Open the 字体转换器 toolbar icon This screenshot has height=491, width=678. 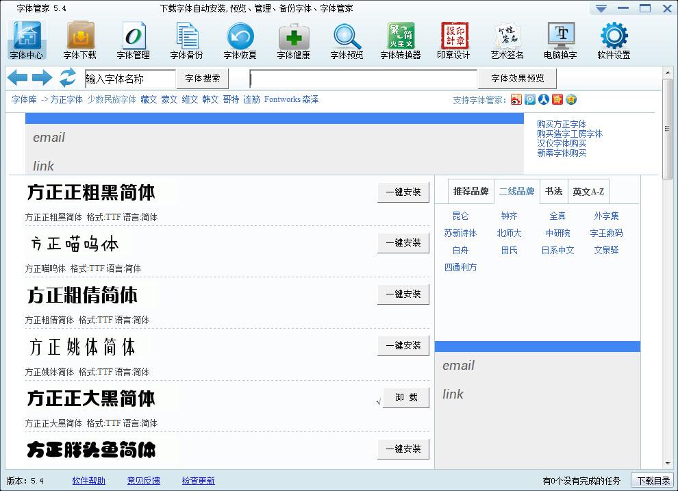(x=401, y=40)
